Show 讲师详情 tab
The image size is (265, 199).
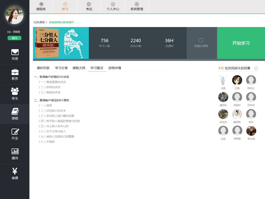[x=115, y=68]
